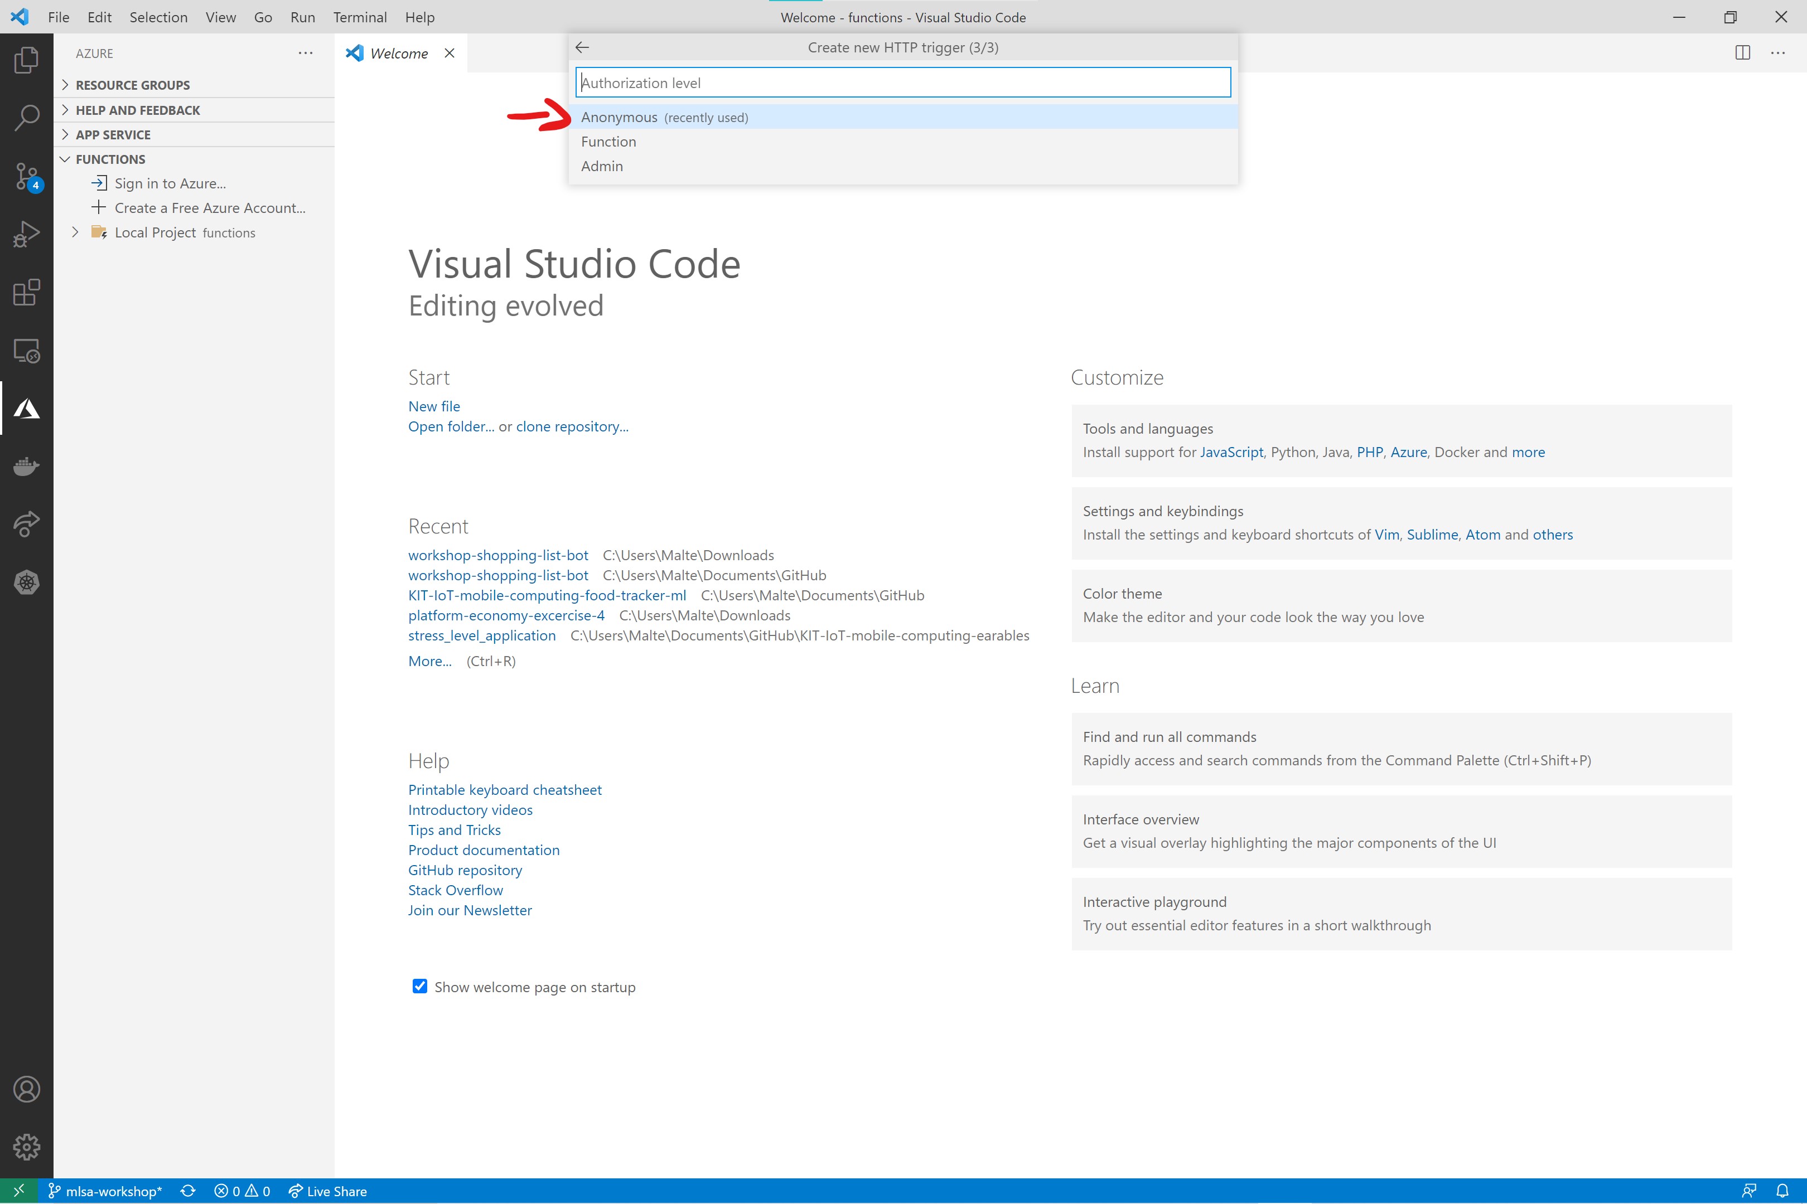Click Live Share in status bar
Viewport: 1807px width, 1204px height.
(x=328, y=1191)
